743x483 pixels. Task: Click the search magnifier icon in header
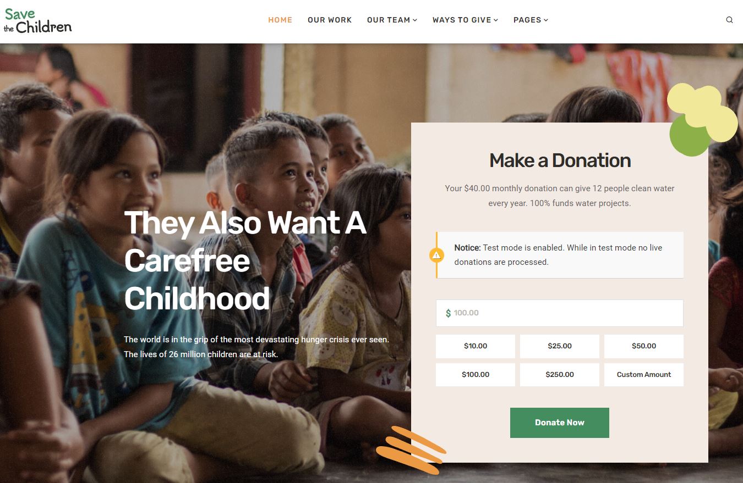[729, 20]
